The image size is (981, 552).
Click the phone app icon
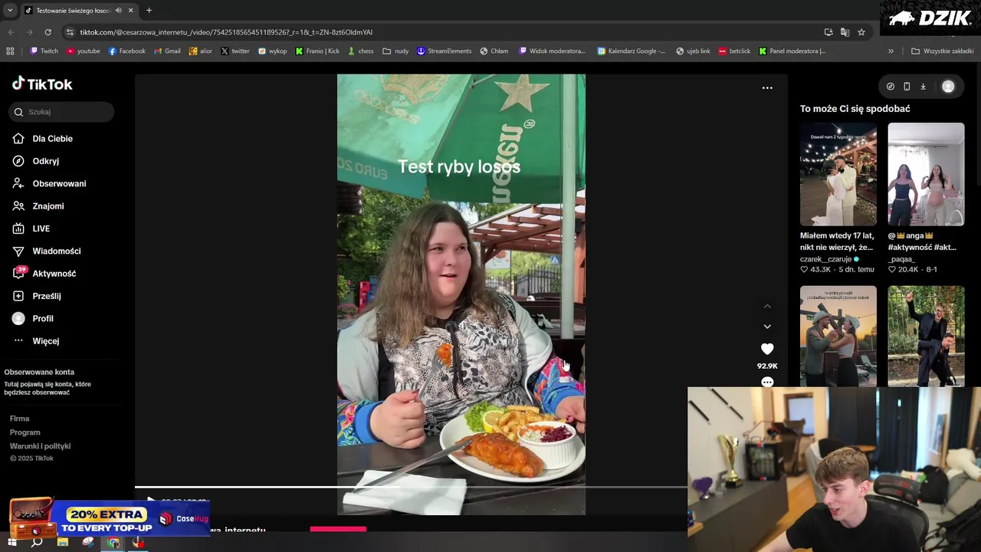tap(907, 87)
